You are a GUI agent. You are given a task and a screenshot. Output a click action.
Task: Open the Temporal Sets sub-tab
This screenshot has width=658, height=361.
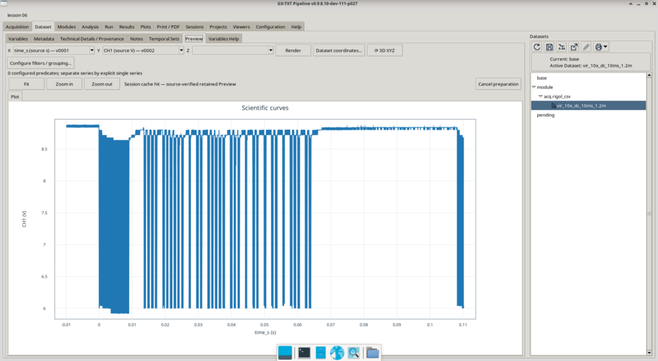click(164, 39)
